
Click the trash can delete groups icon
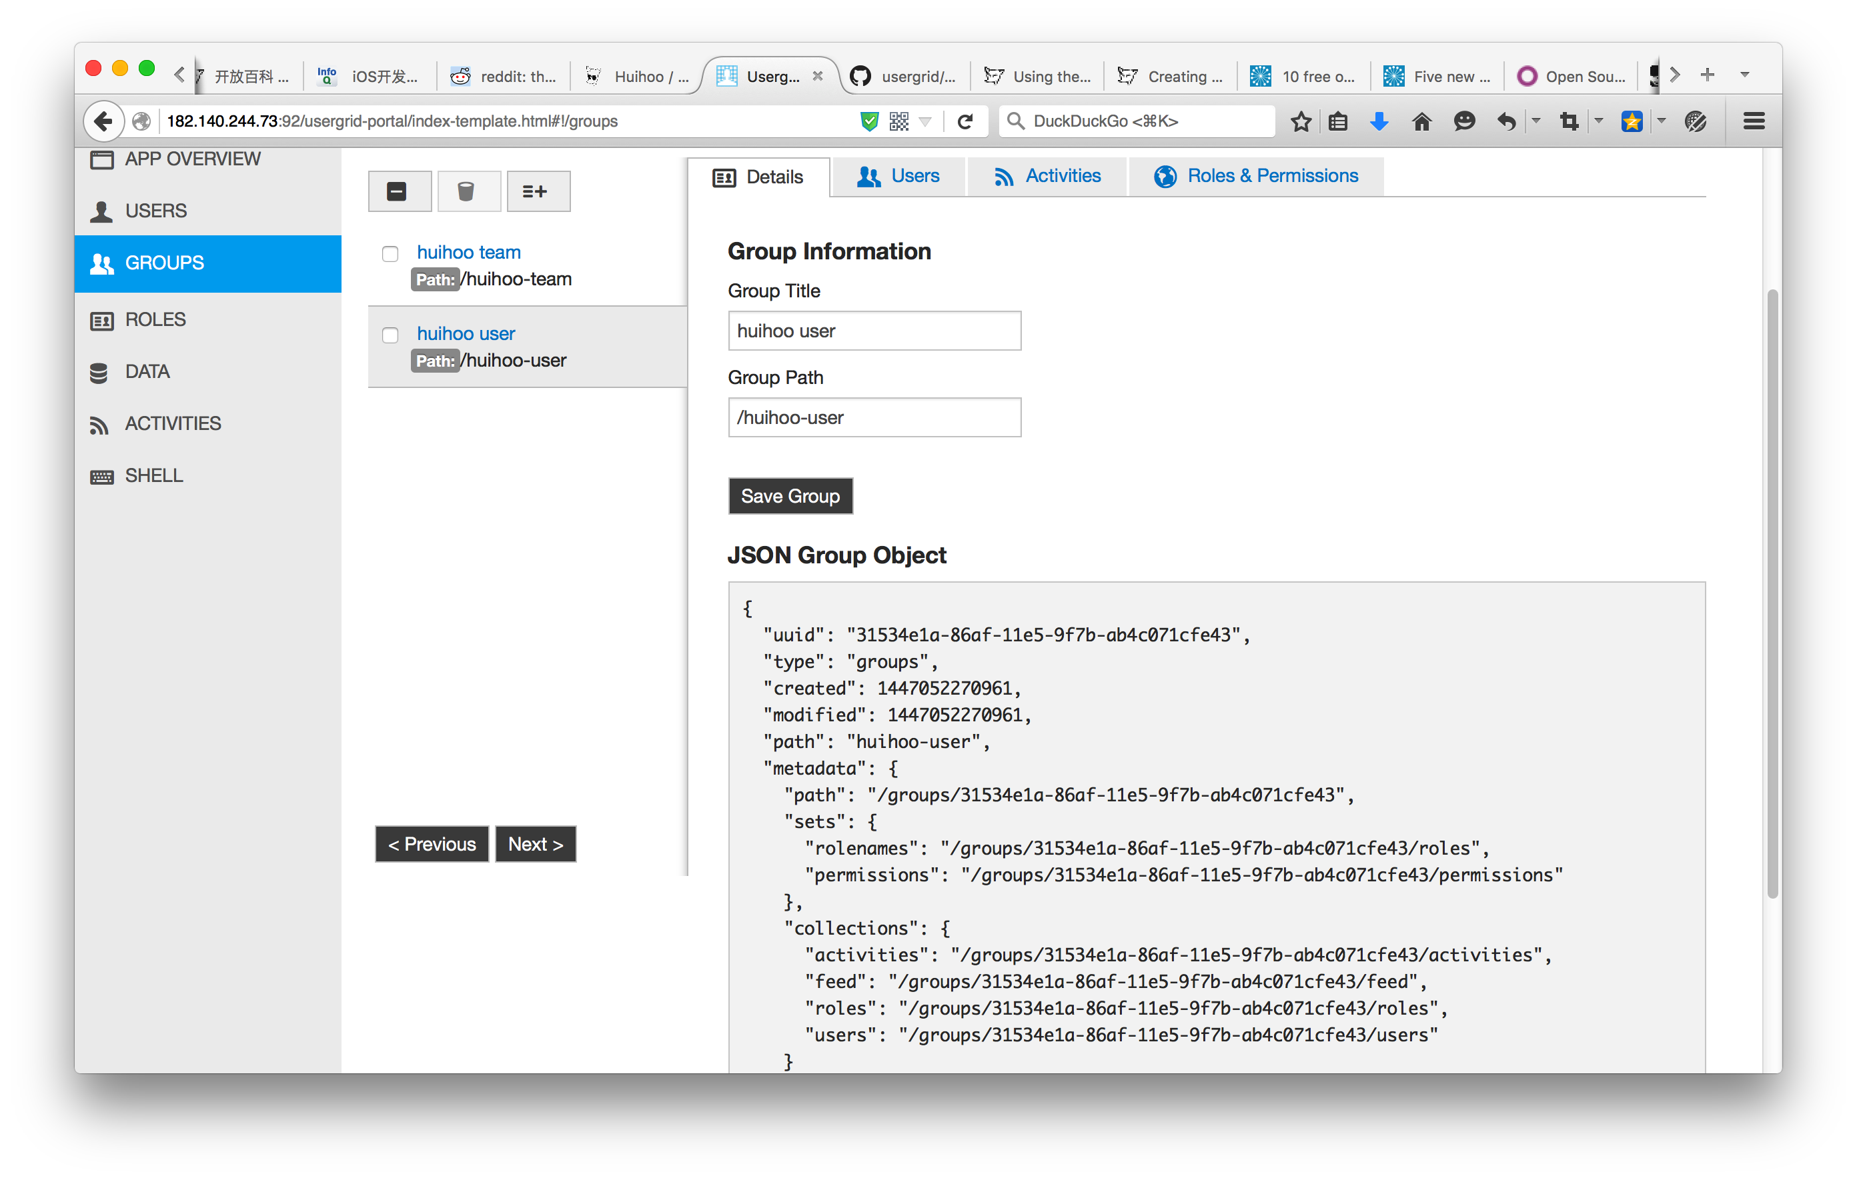point(468,191)
